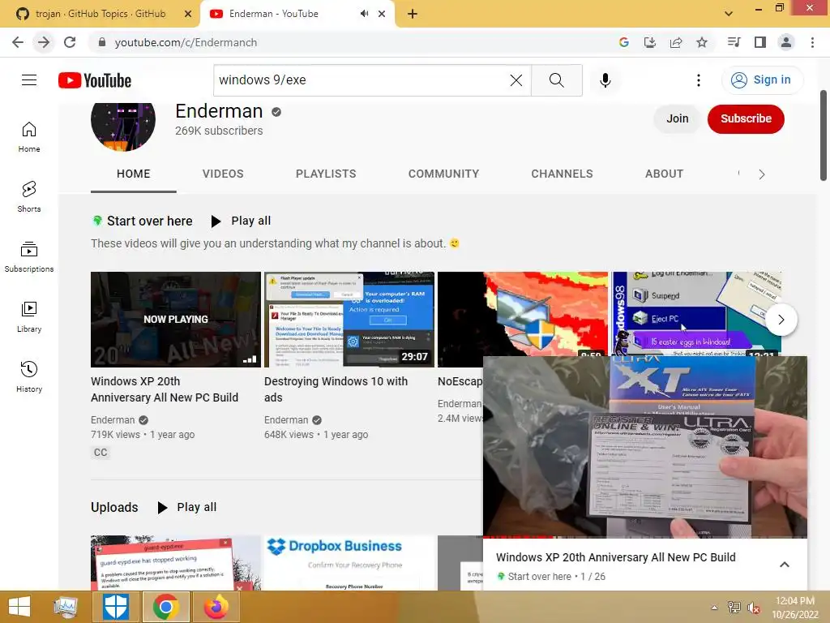
Task: Click the muted volume tray icon
Action: tap(753, 608)
